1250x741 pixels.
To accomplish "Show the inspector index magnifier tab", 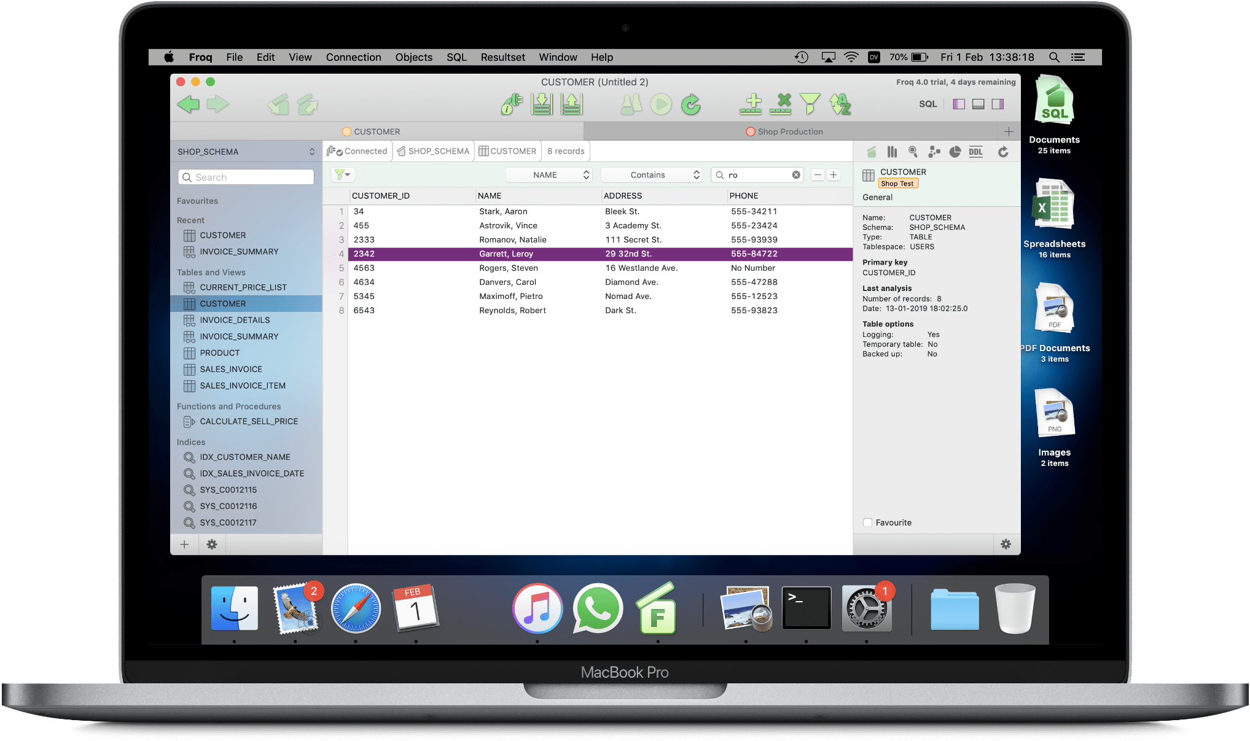I will click(913, 152).
